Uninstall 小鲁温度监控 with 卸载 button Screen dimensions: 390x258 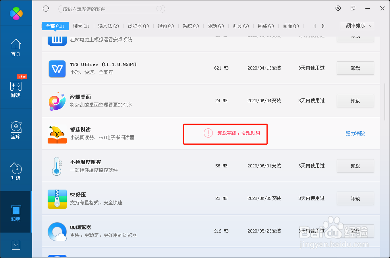coord(355,166)
